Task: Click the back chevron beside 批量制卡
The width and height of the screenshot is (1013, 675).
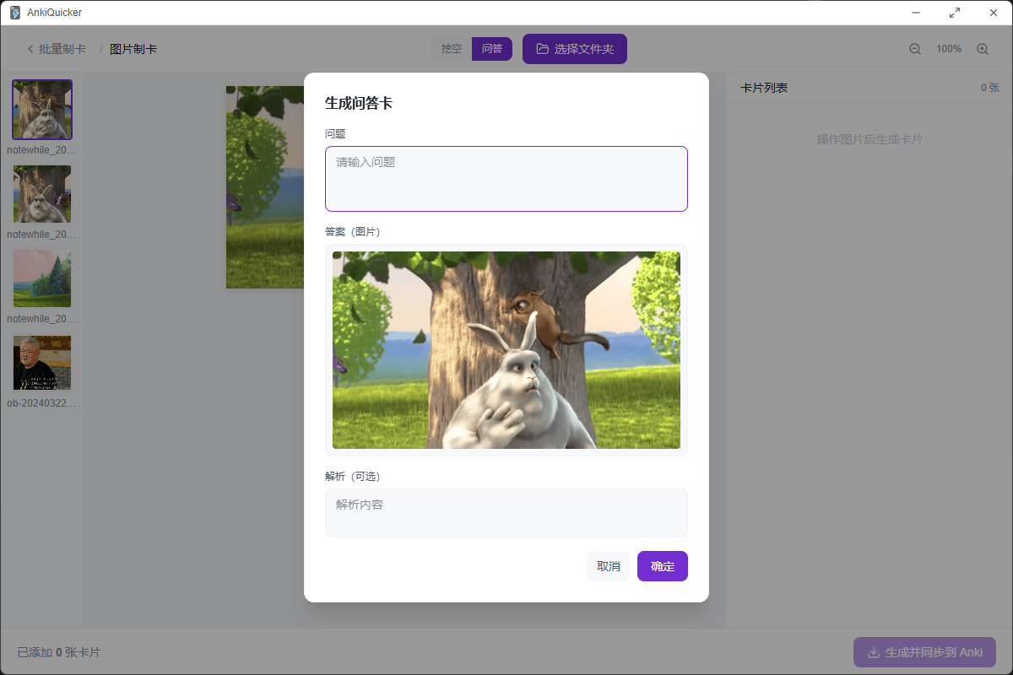Action: pos(30,49)
